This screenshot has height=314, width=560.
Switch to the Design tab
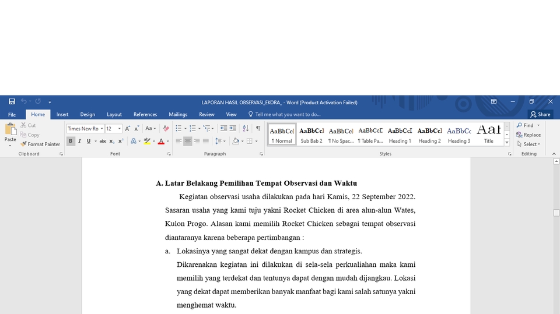click(87, 115)
